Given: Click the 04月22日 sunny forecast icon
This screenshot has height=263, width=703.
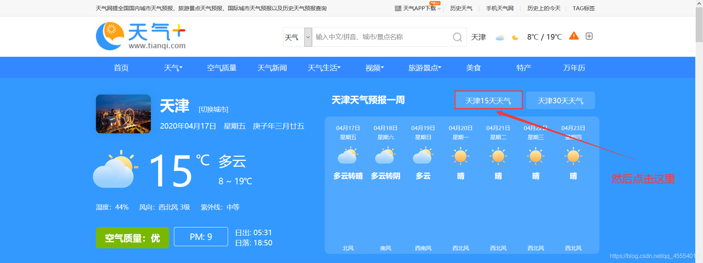Looking at the screenshot, I should point(536,156).
